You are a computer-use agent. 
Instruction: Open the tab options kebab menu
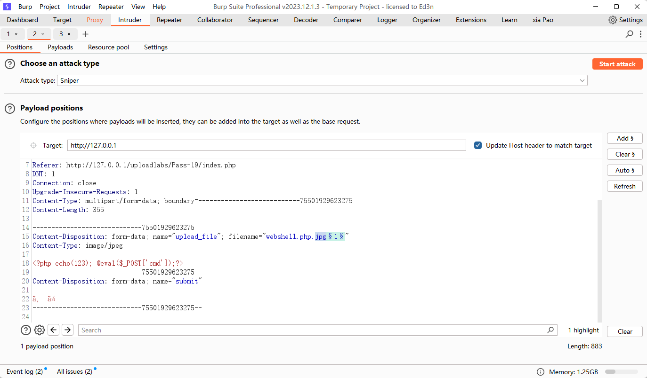[640, 34]
